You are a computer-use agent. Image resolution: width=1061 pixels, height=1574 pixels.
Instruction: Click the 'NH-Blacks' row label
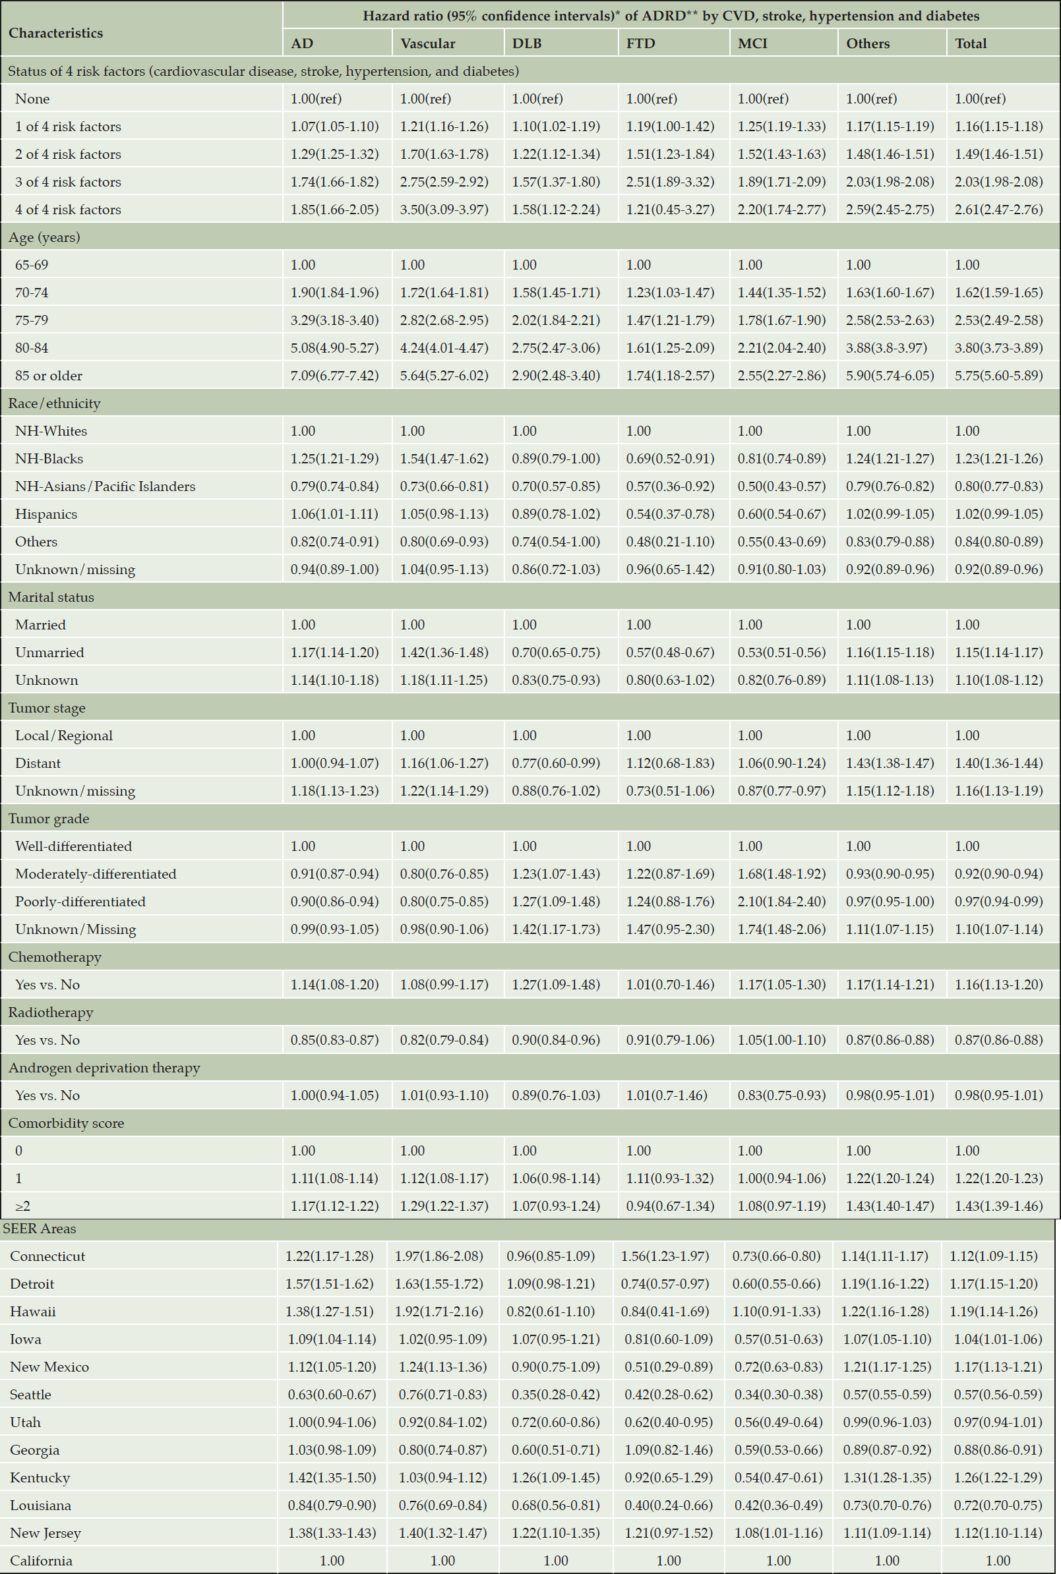[x=49, y=459]
